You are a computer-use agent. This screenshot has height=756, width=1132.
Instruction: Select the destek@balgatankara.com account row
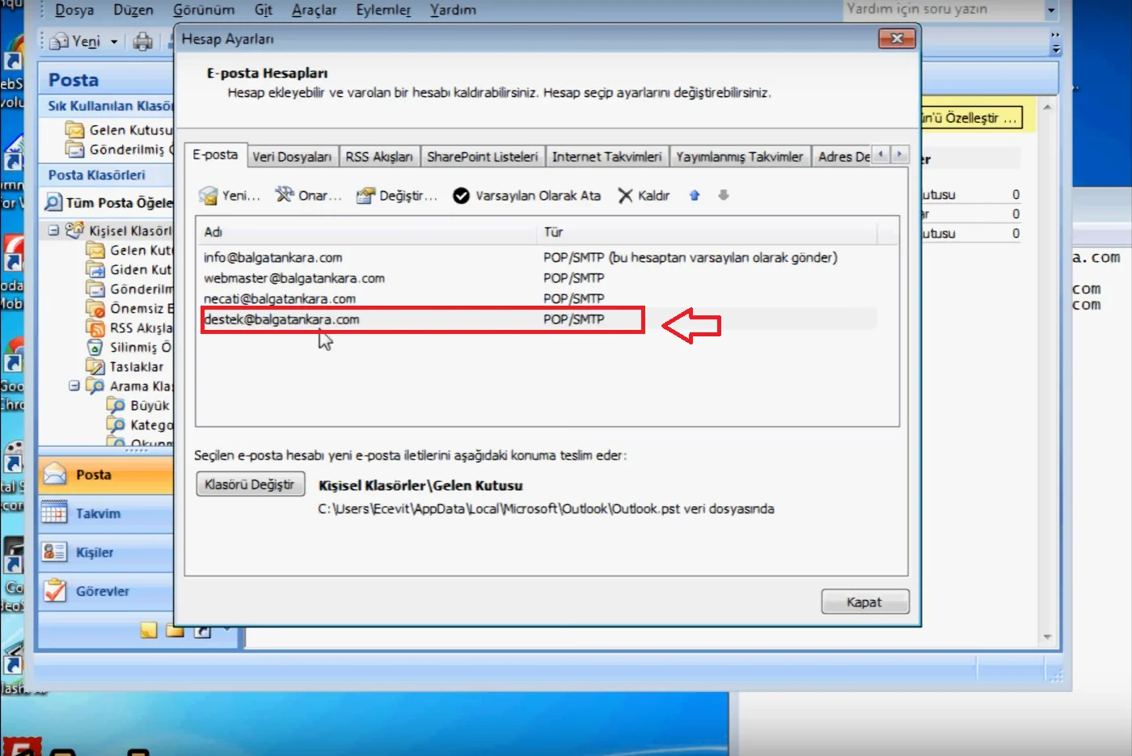coord(281,319)
